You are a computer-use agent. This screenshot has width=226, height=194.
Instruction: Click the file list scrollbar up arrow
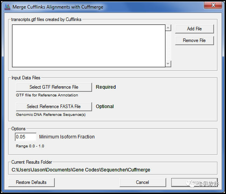tap(168, 28)
